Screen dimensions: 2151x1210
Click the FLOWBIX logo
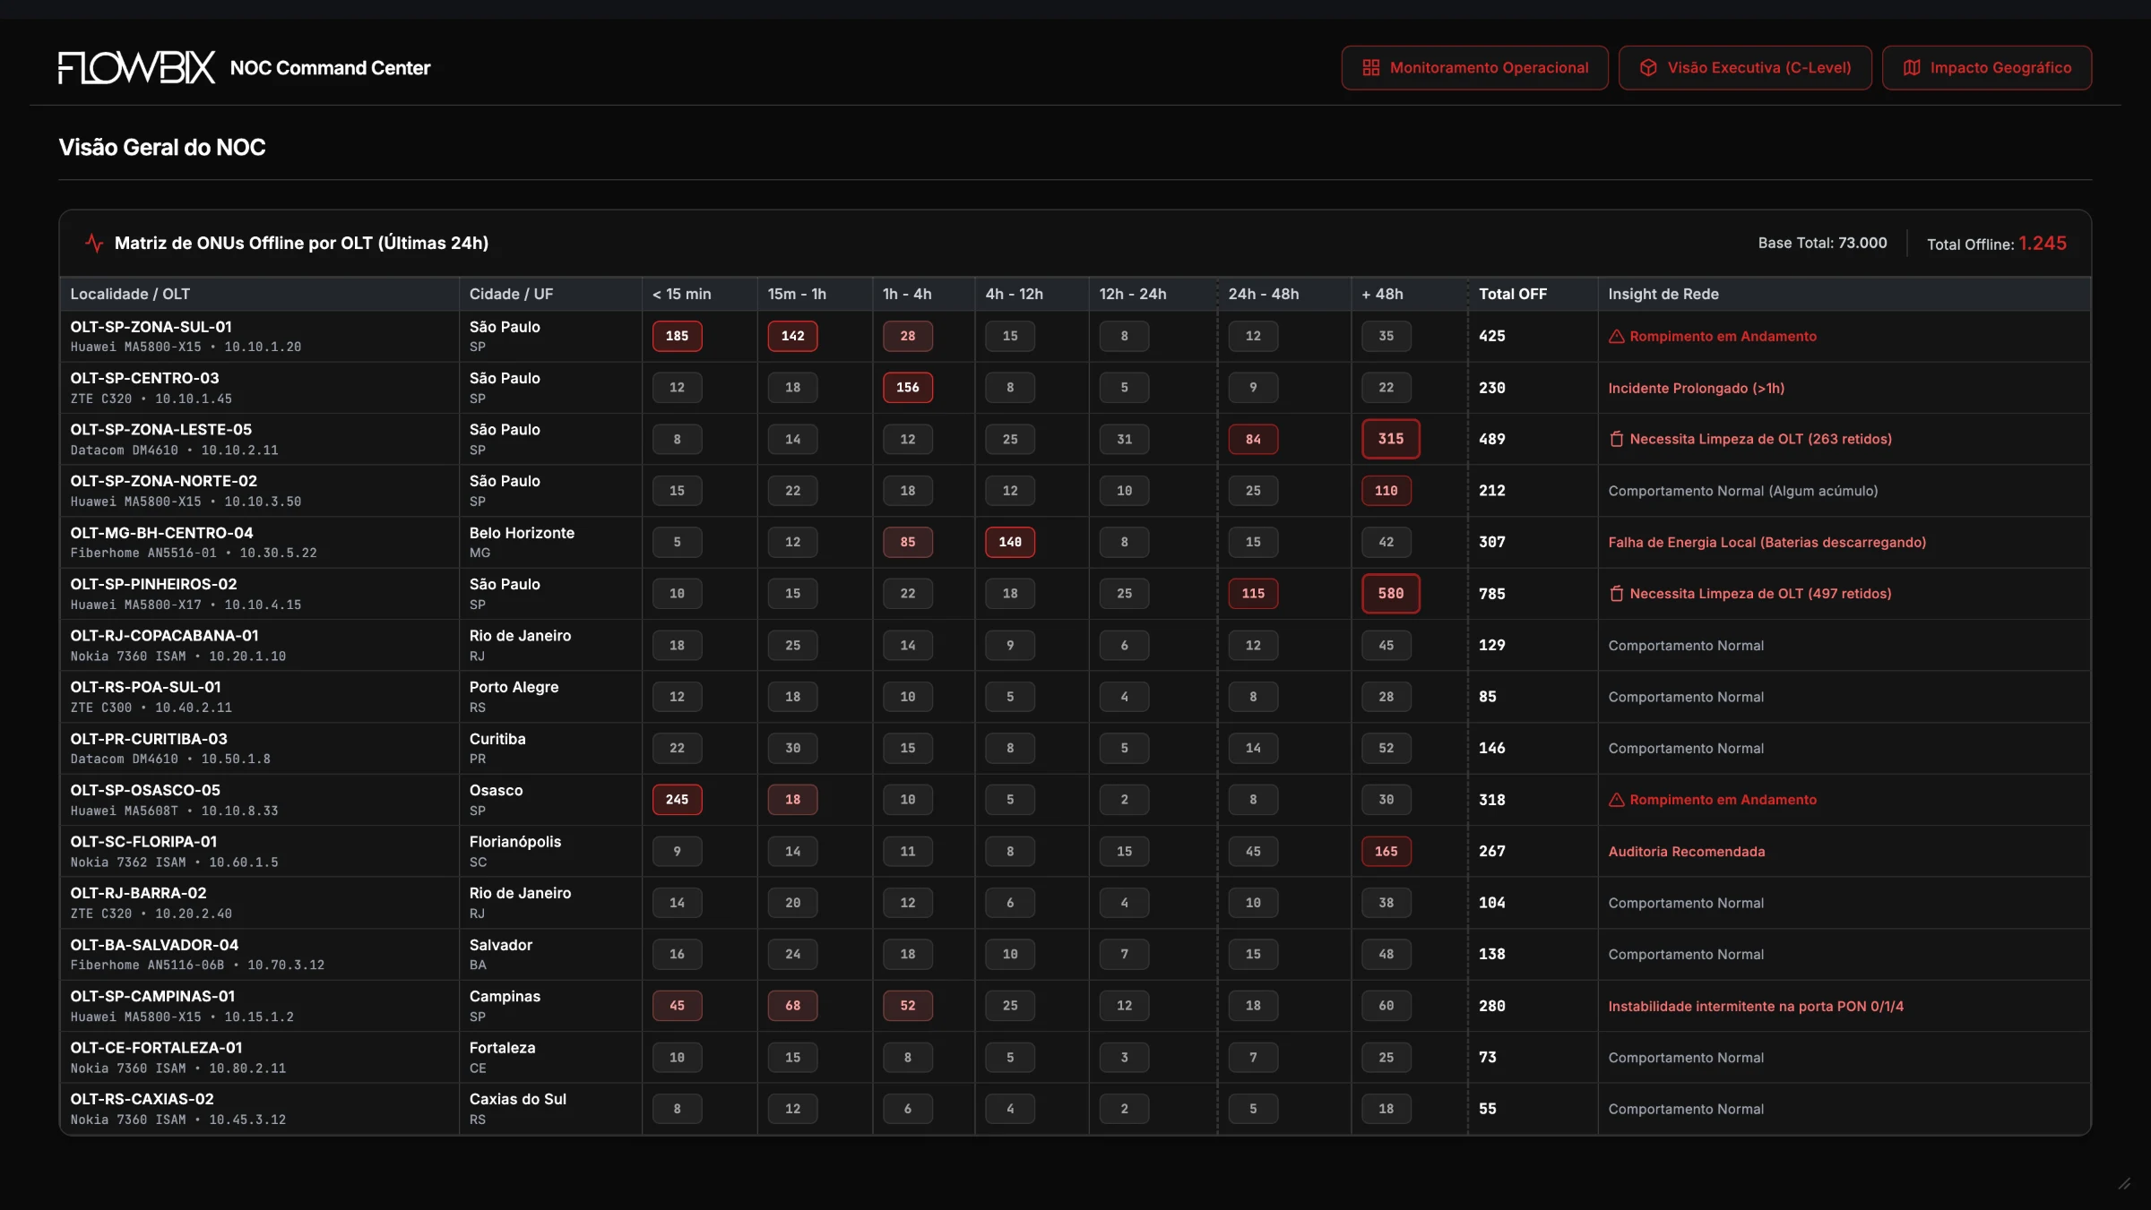coord(136,68)
